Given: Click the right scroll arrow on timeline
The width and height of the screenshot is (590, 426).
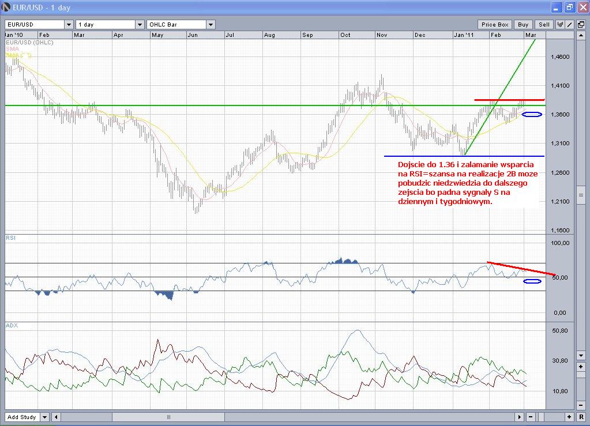Looking at the screenshot, I should coord(520,417).
